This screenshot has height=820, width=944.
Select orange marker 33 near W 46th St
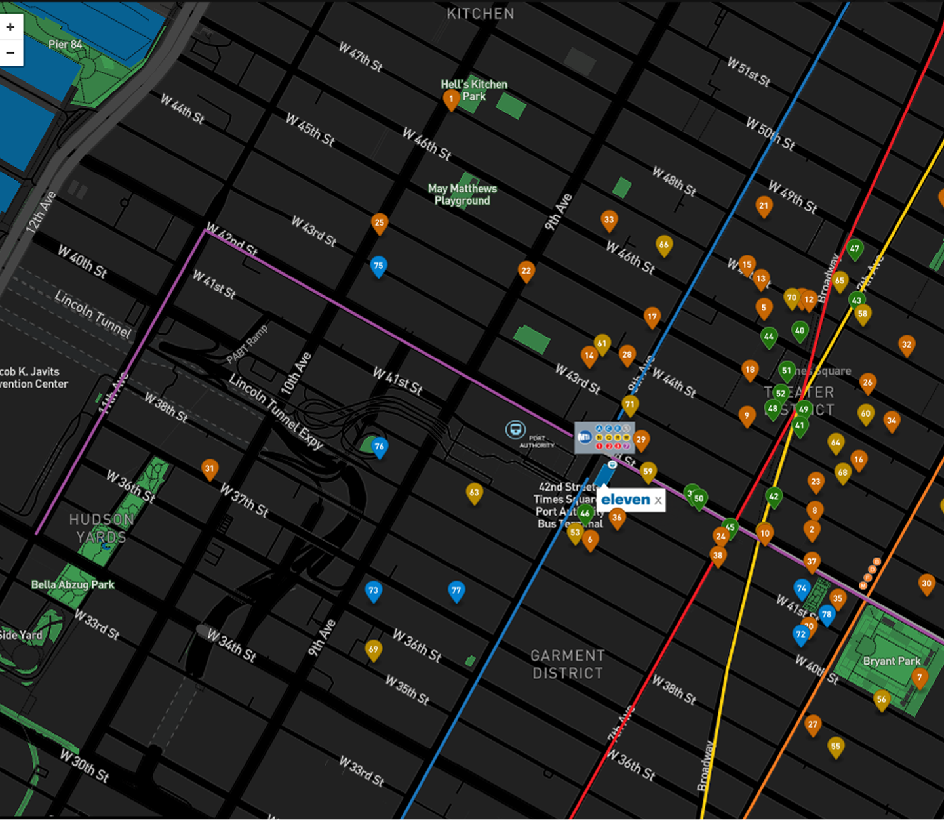coord(609,220)
